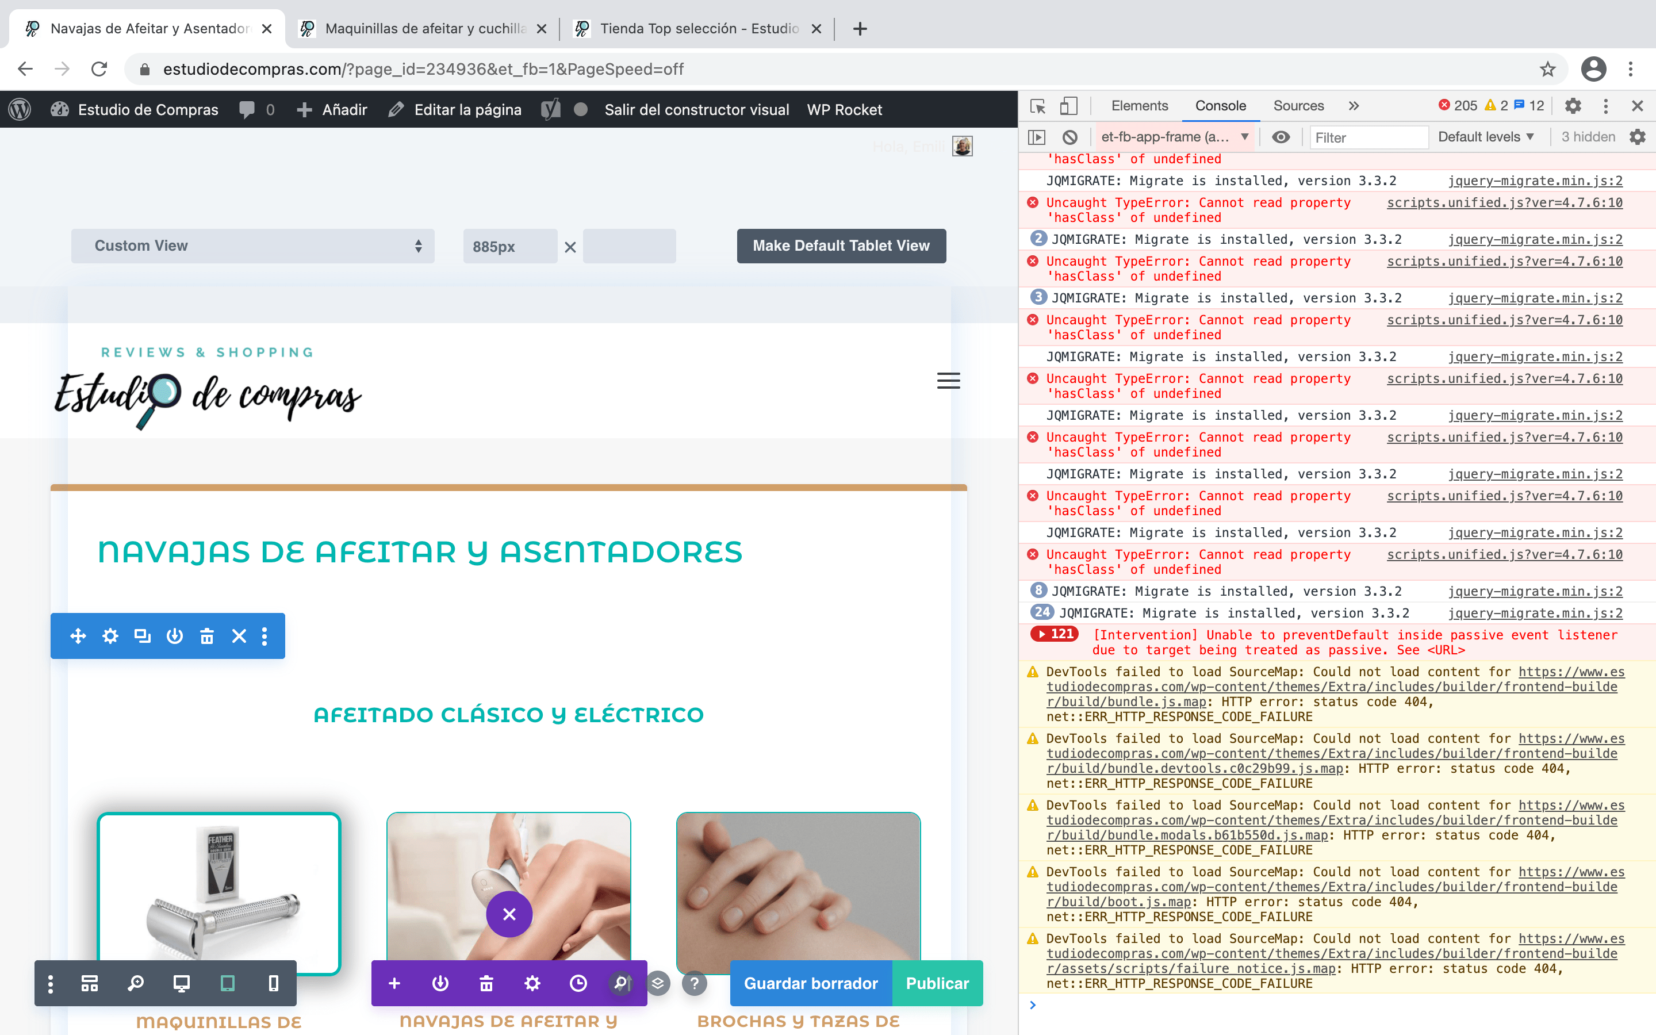This screenshot has width=1656, height=1035.
Task: Delete section with blue toolbar trash icon
Action: [206, 636]
